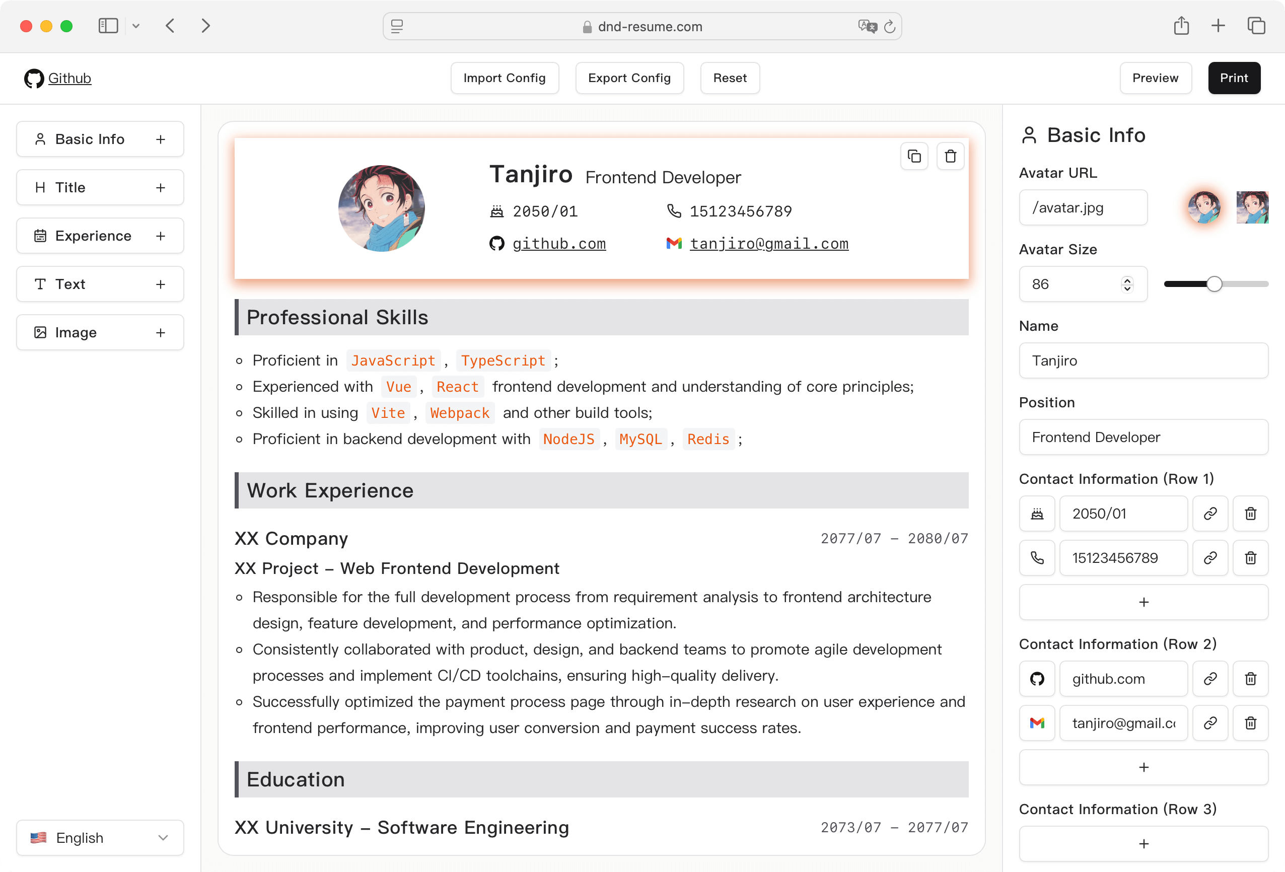
Task: Select the round avatar style
Action: click(x=1204, y=207)
